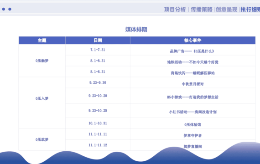Click the date 11.1-11.12
This screenshot has height=164, width=260.
click(98, 145)
